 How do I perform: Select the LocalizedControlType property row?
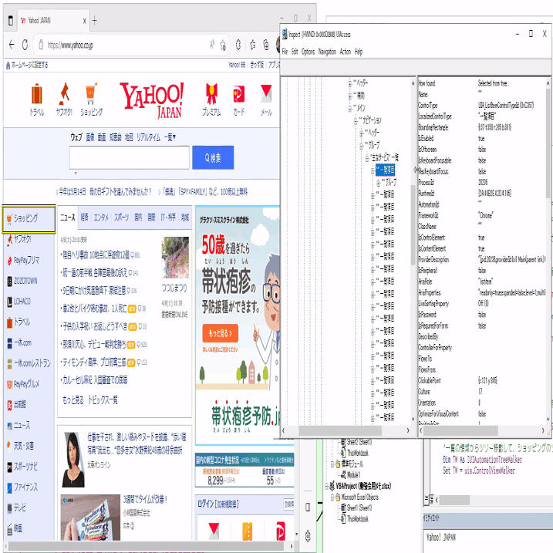coord(482,116)
